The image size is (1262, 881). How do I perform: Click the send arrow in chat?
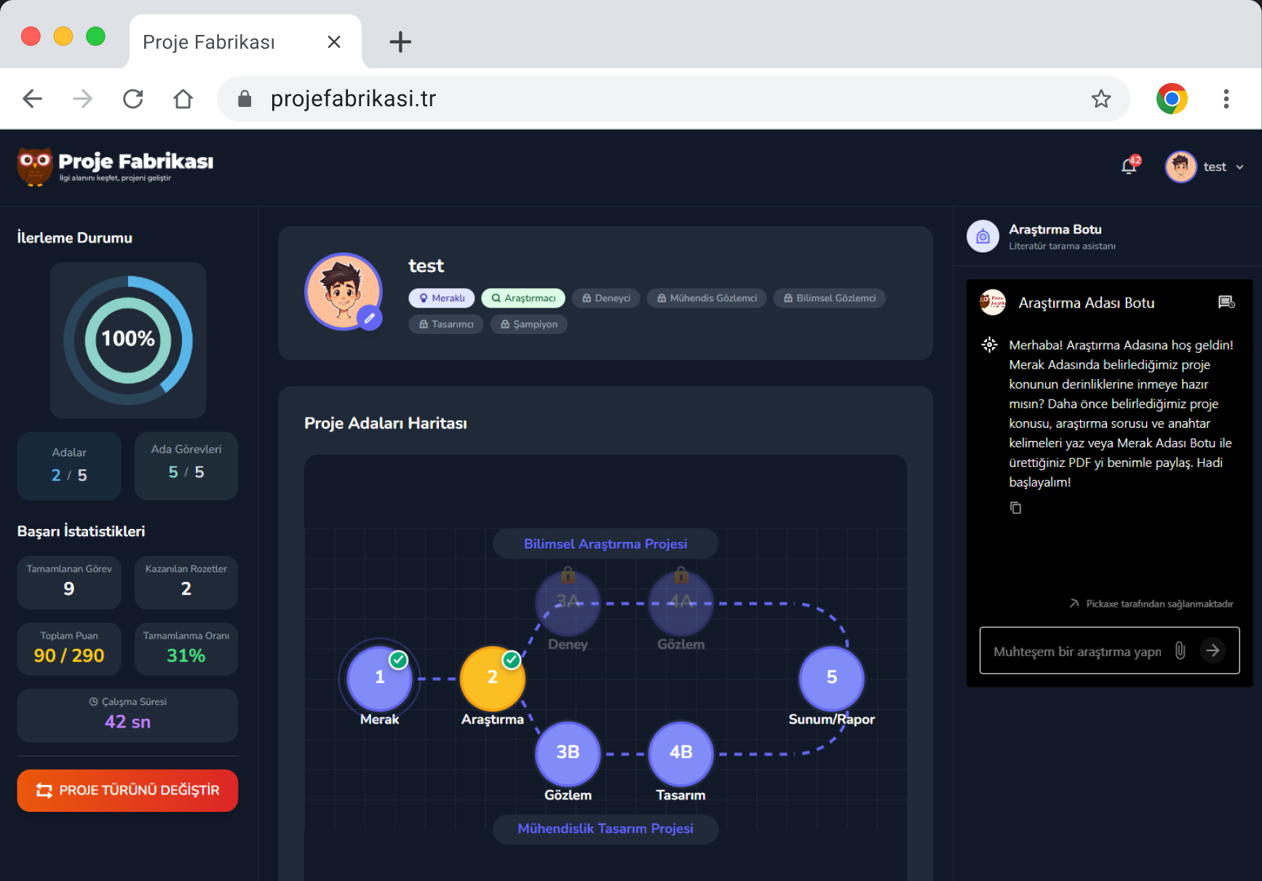click(x=1213, y=651)
